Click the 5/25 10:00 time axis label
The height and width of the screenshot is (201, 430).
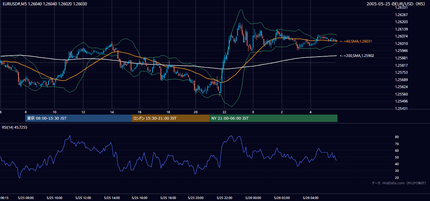point(55,198)
